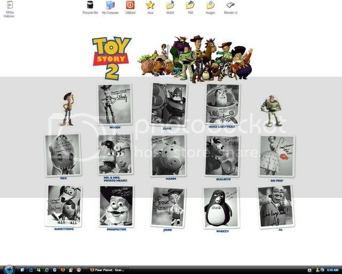Open the red Utilities desktop icon
Screen dimensions: 342x274
click(130, 5)
